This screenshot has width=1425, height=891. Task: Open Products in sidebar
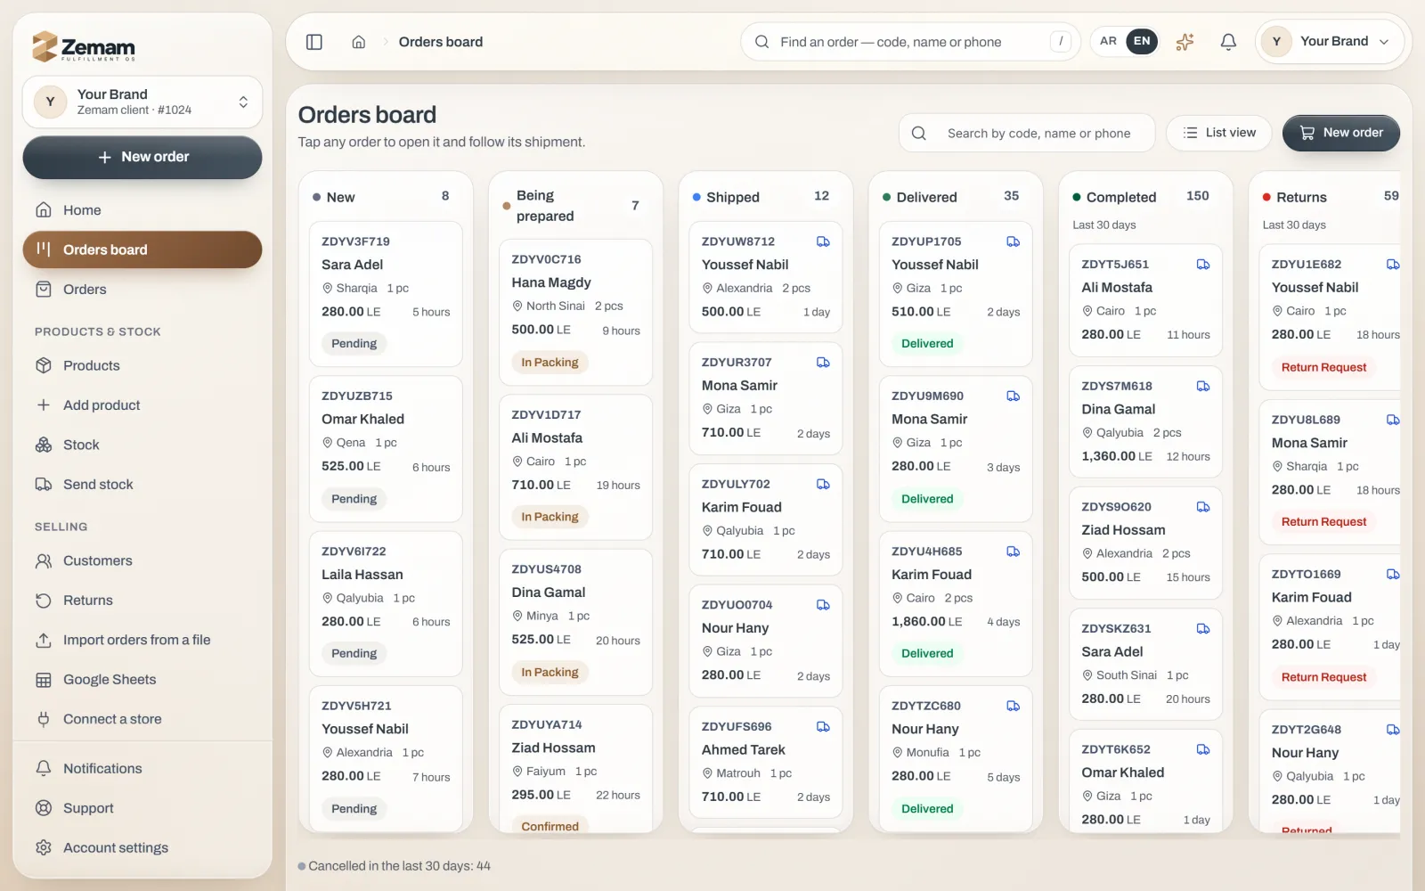142,365
